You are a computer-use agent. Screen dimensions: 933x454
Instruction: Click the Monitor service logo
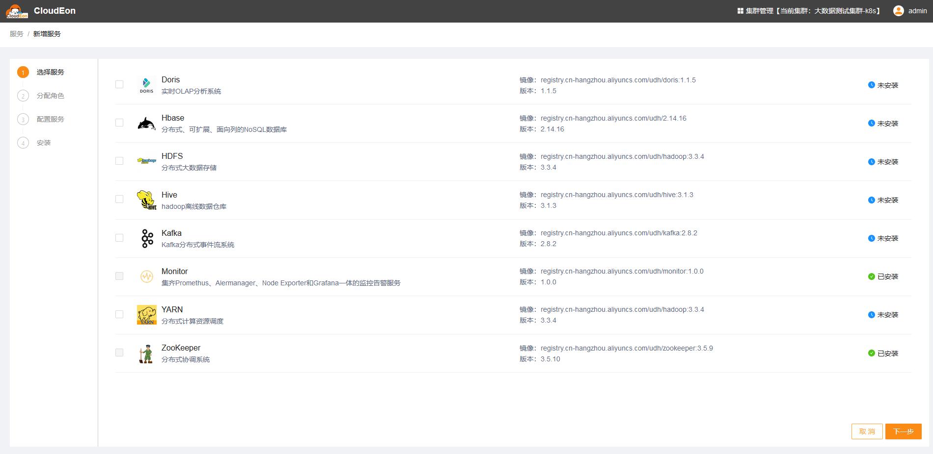click(x=146, y=277)
